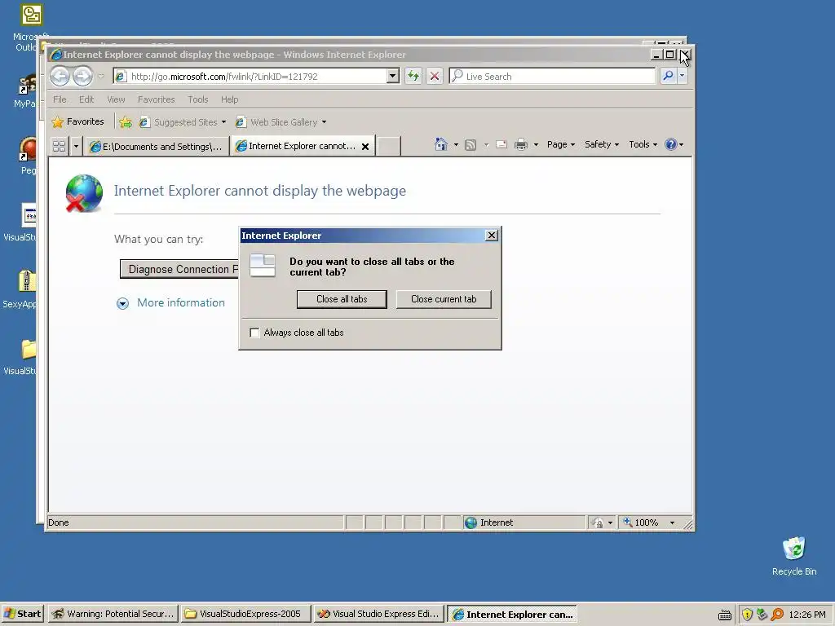Click the Search magnifier button
Image resolution: width=835 pixels, height=626 pixels.
tap(668, 76)
